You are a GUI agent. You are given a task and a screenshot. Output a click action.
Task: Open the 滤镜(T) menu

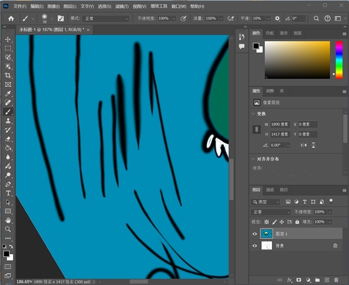pos(122,6)
